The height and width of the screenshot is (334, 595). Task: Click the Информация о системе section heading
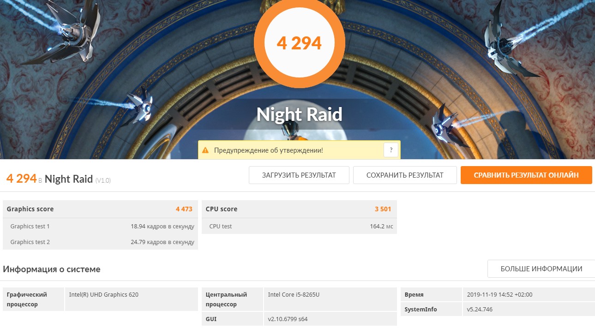pyautogui.click(x=52, y=269)
